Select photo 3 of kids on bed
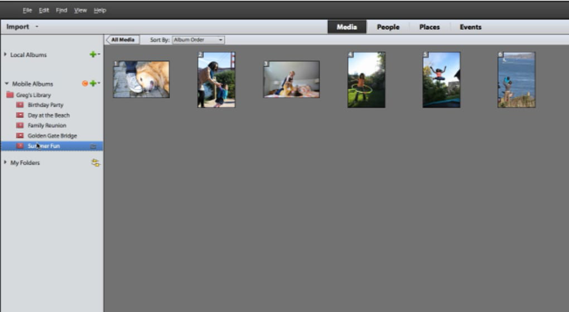This screenshot has width=569, height=312. coord(291,79)
